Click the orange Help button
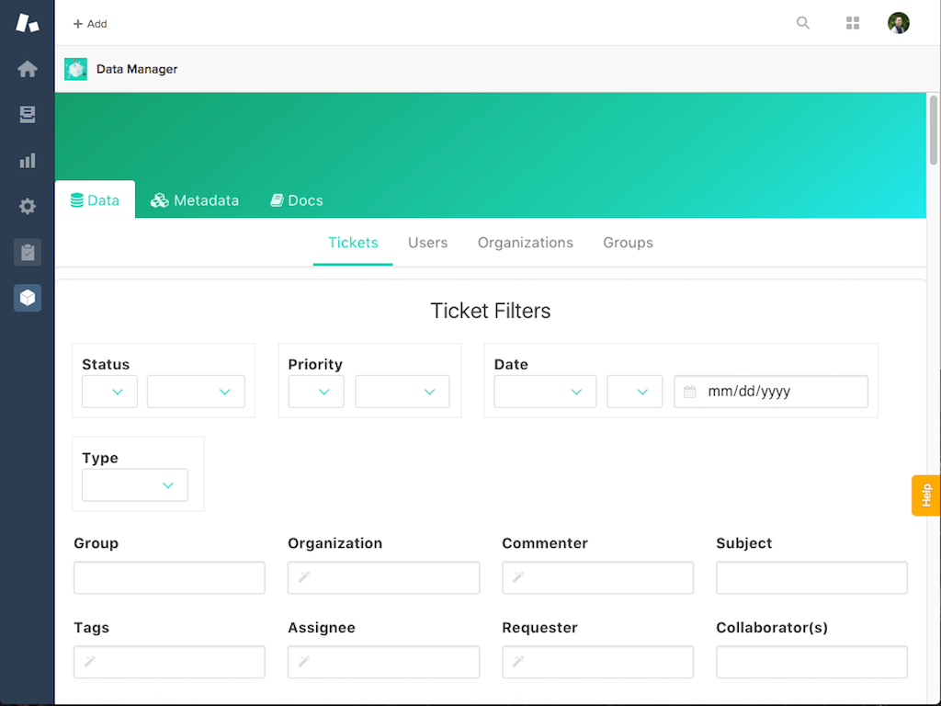 pos(926,495)
